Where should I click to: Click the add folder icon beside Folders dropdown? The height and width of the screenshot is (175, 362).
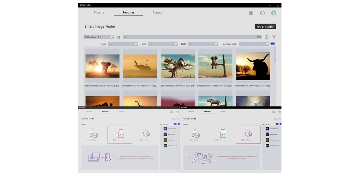(118, 37)
